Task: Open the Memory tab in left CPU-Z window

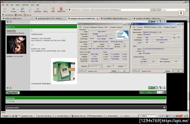Action: [x=101, y=27]
